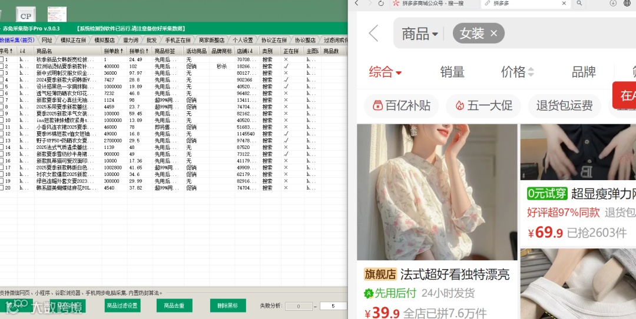Tick checkbox for row 5
This screenshot has height=319, width=636.
[1, 87]
